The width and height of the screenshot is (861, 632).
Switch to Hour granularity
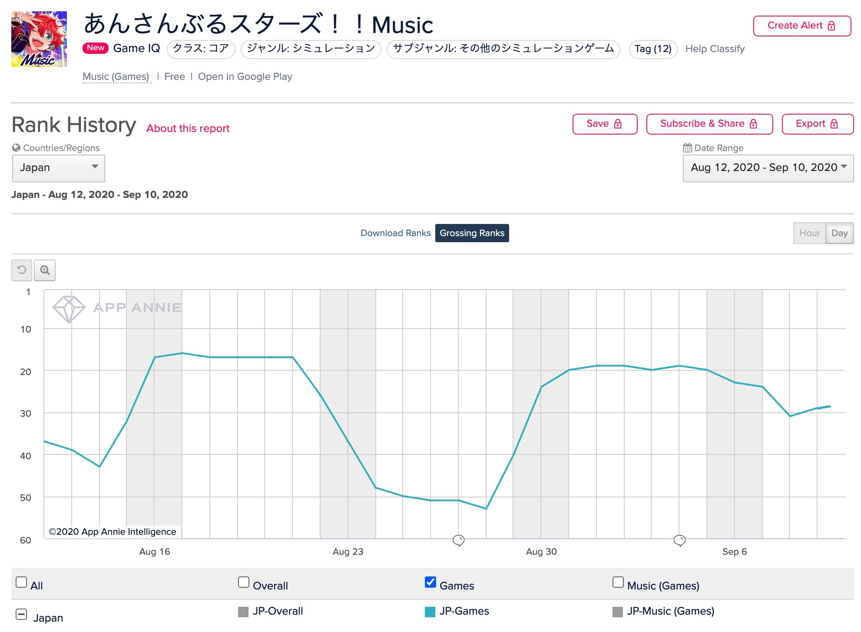[809, 233]
